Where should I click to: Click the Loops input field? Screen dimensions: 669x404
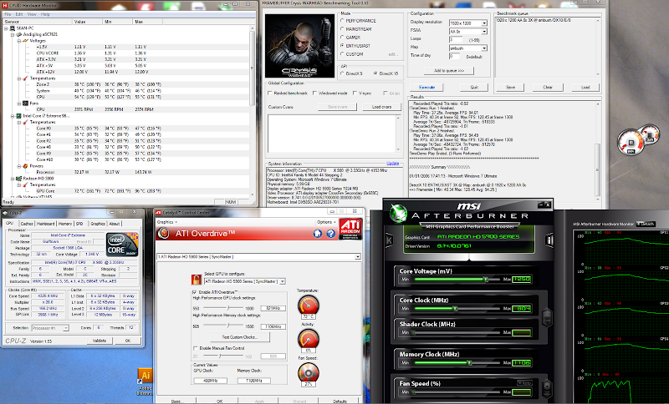click(456, 39)
